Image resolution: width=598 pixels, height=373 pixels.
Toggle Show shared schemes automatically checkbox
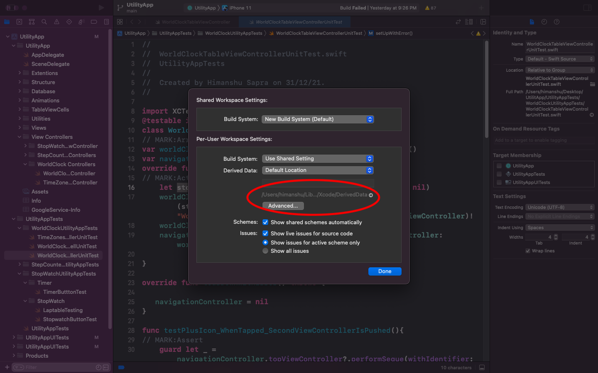pos(265,223)
